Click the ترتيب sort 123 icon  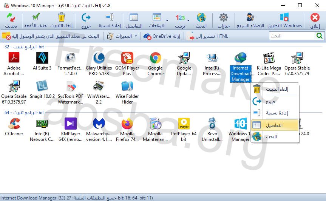click(x=180, y=18)
